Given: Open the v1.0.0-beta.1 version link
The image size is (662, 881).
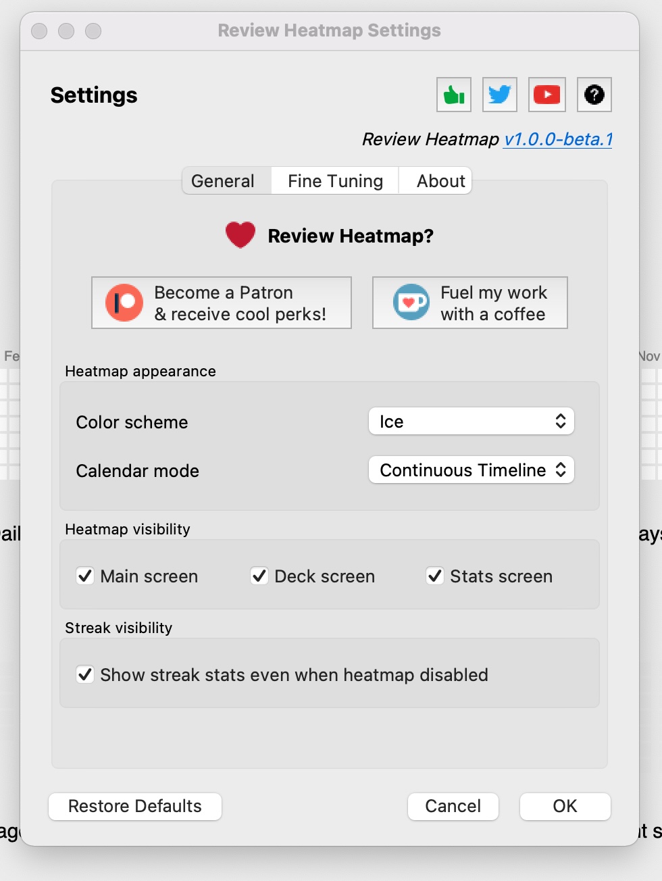Looking at the screenshot, I should pos(557,139).
